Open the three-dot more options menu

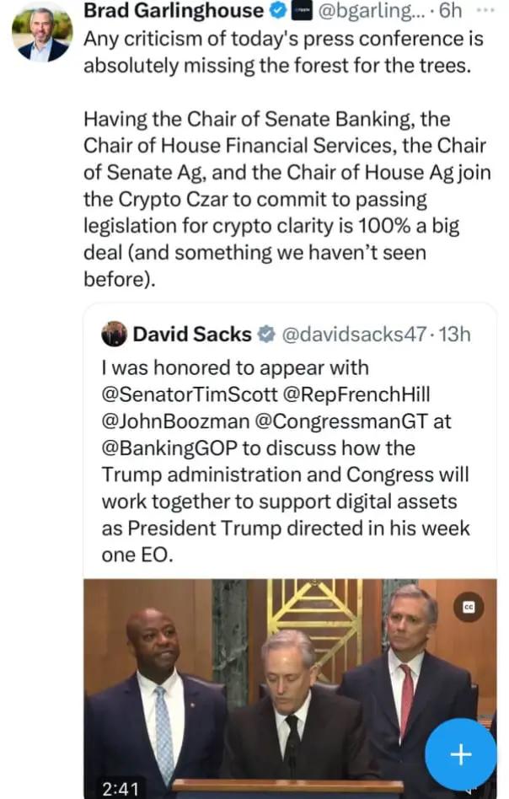pos(485,10)
